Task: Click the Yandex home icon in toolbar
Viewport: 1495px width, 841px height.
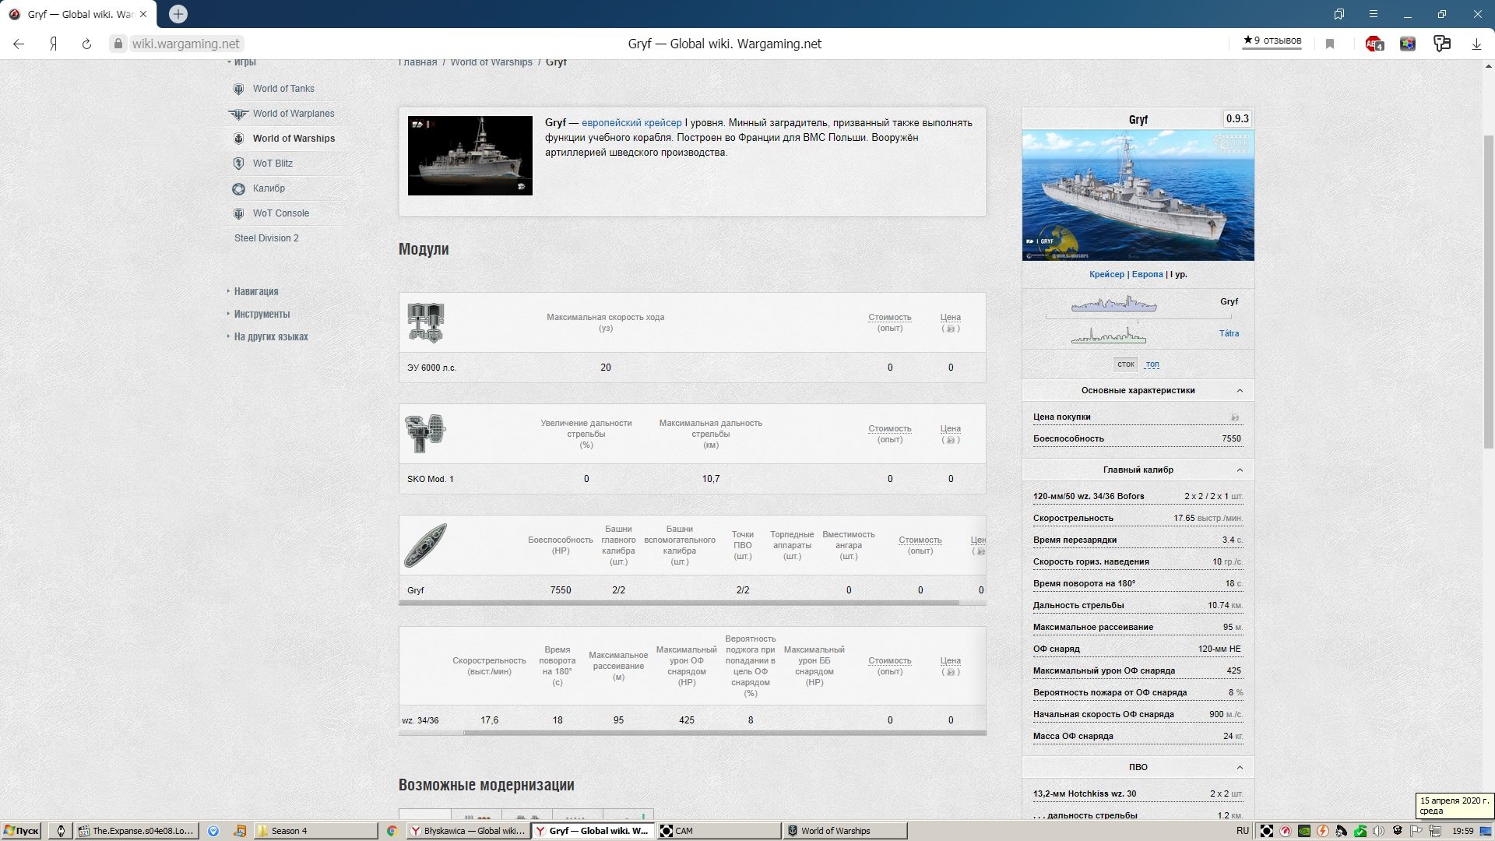Action: (x=53, y=44)
